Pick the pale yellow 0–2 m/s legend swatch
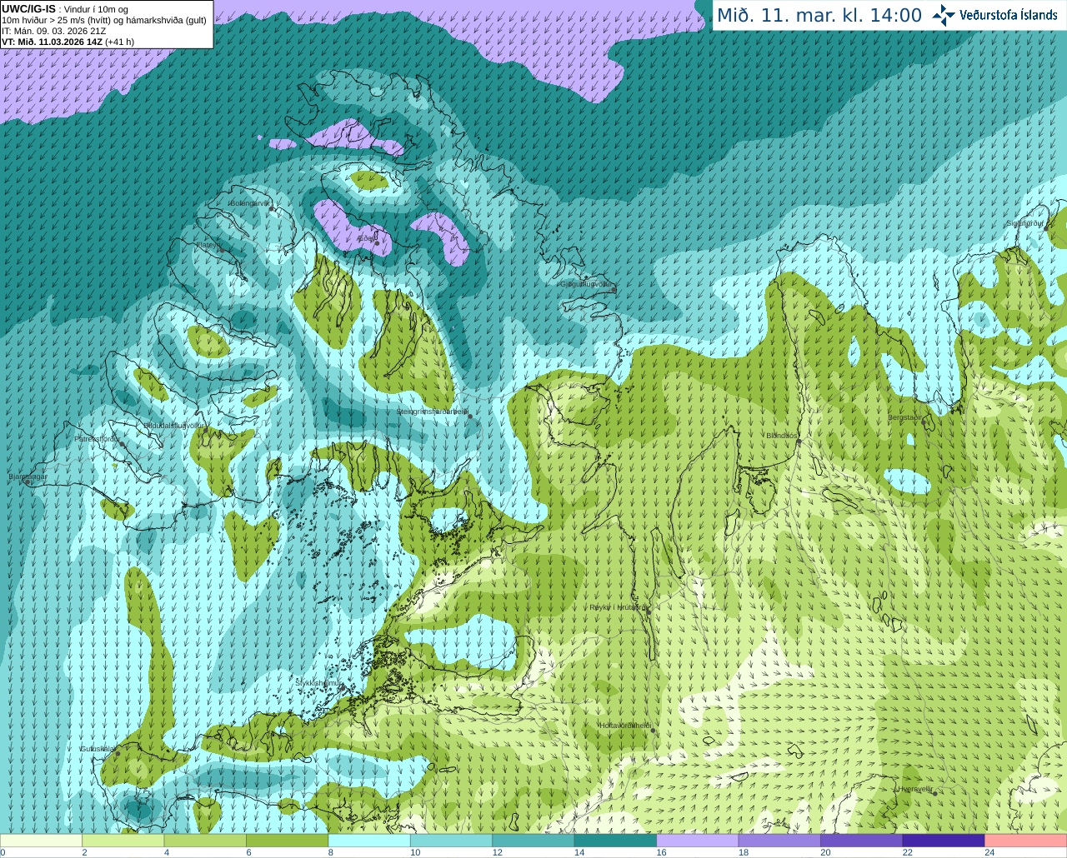Screen dimensions: 1067x858 [42, 841]
